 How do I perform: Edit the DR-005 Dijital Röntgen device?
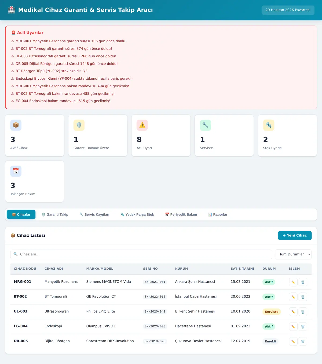(293, 341)
